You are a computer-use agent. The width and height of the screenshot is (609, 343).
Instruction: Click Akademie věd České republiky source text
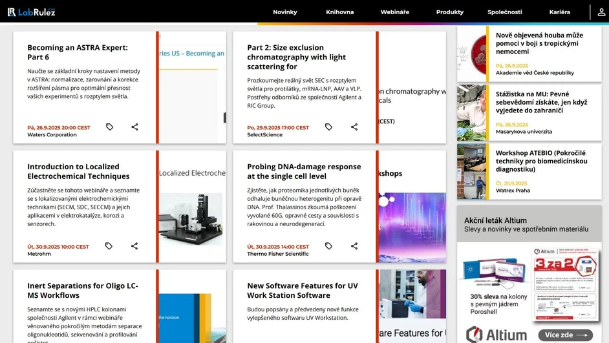click(x=535, y=73)
